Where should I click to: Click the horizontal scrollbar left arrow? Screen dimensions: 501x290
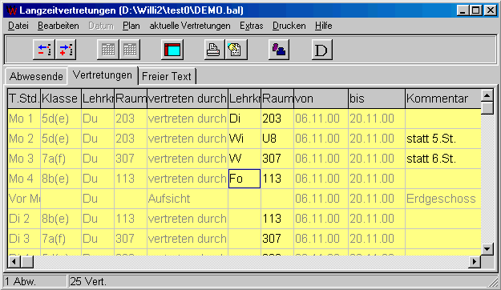(x=14, y=262)
